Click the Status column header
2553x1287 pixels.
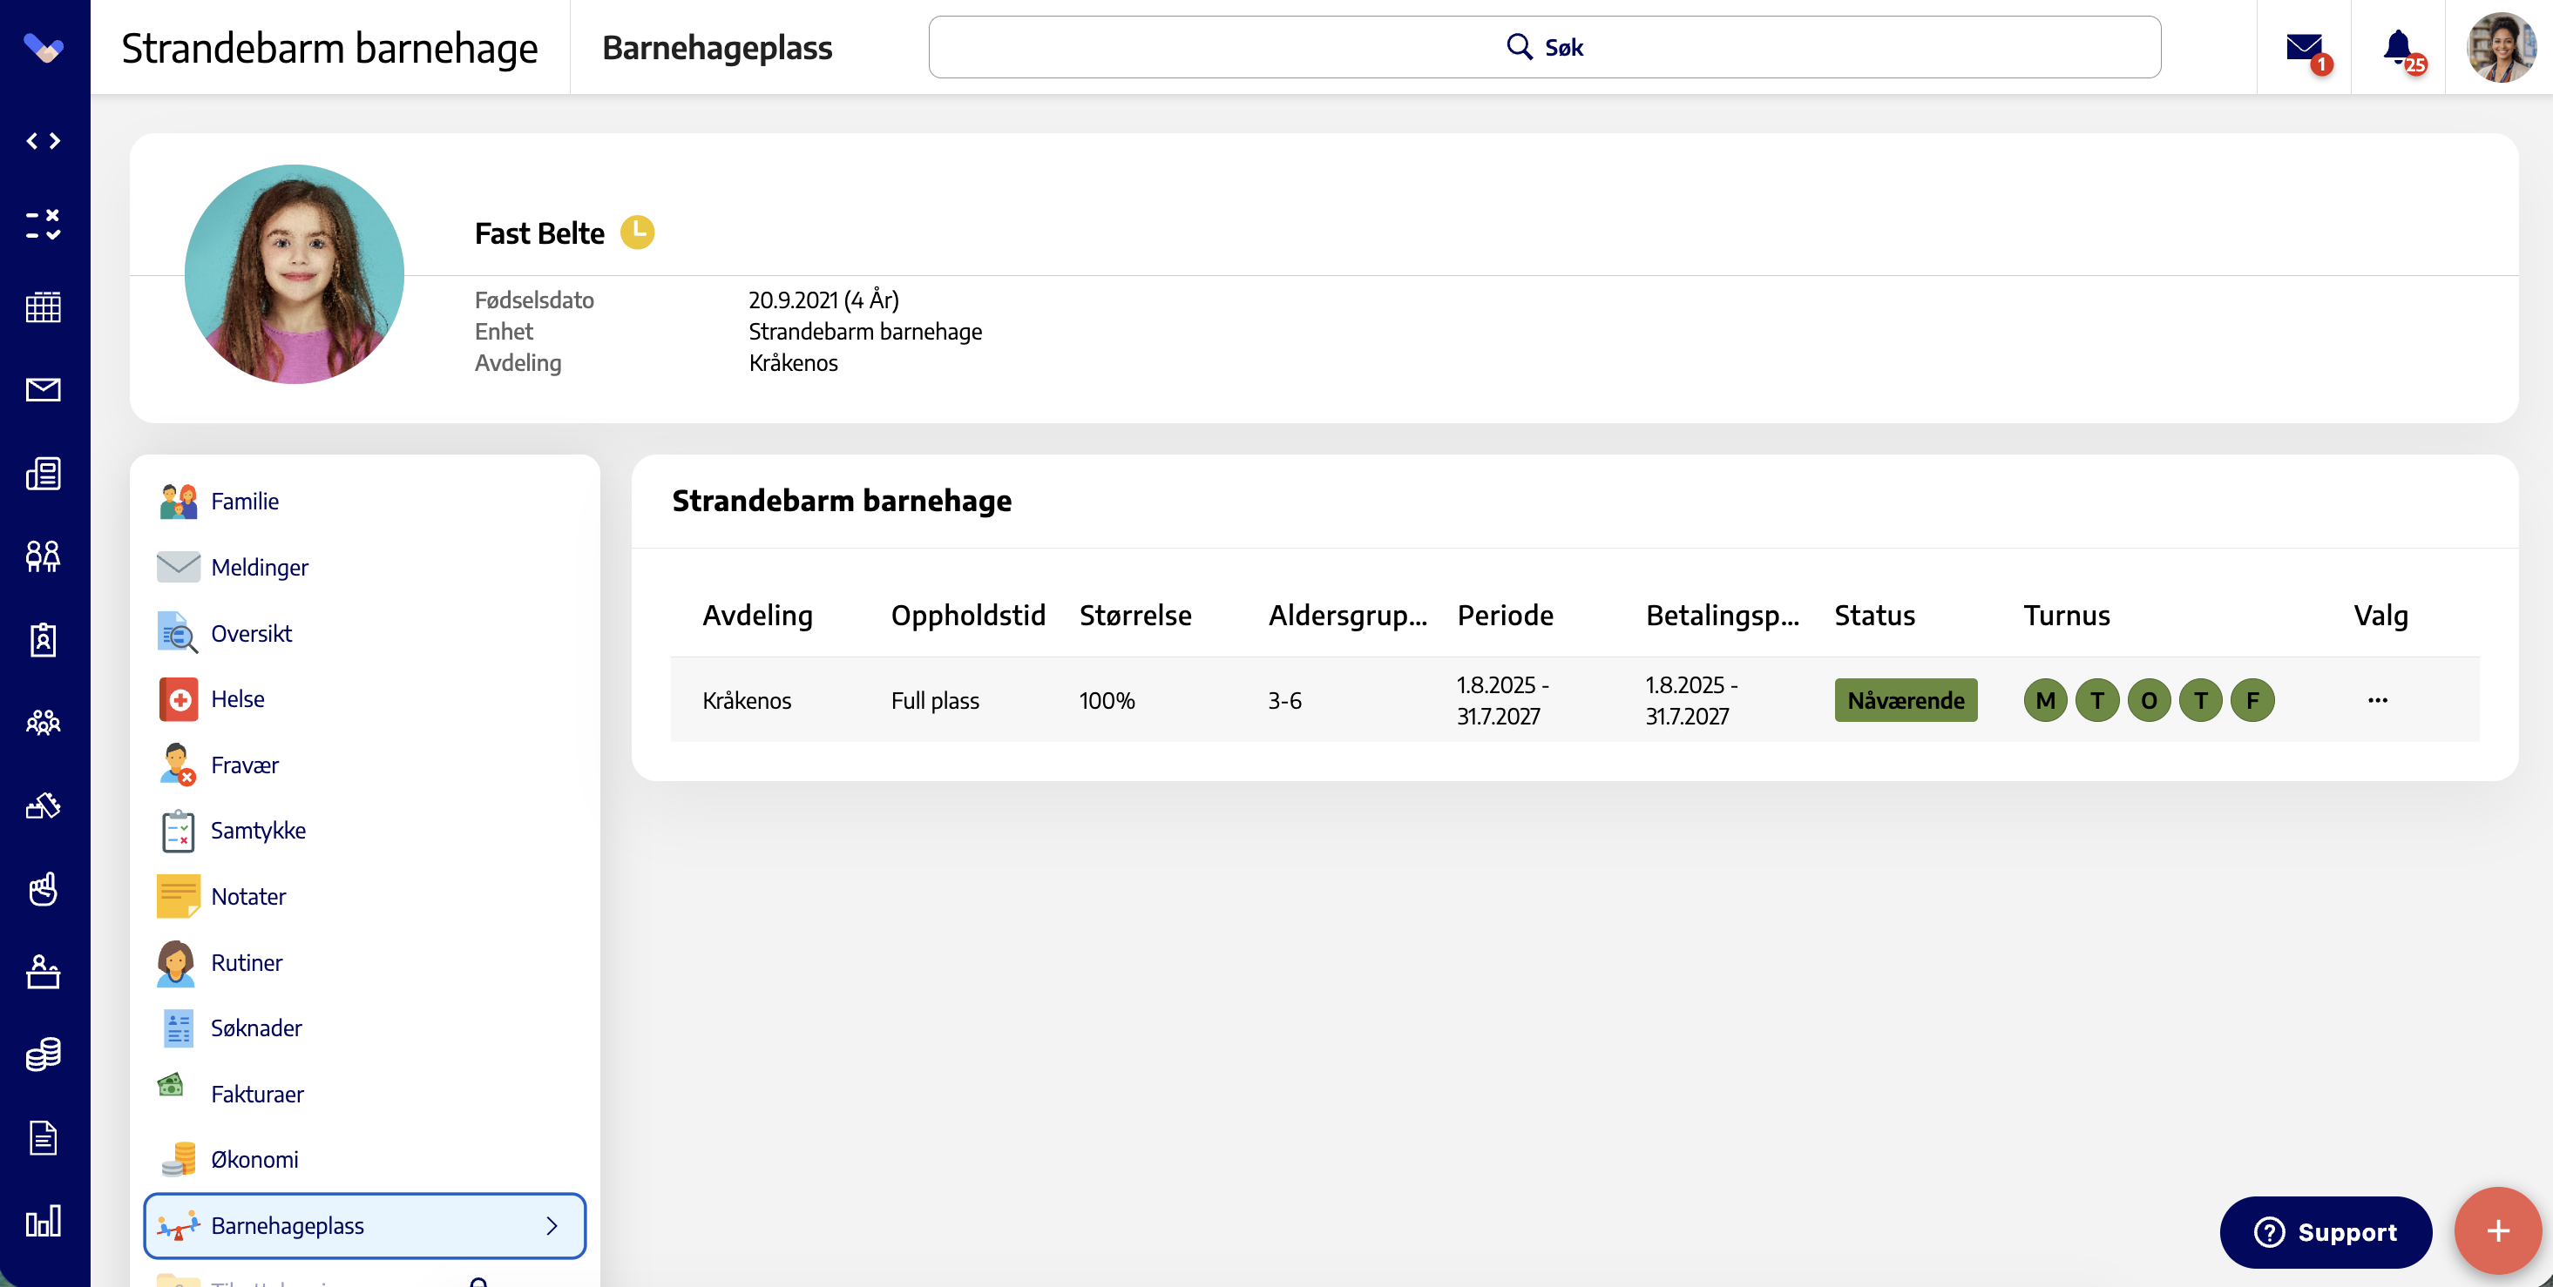point(1874,616)
